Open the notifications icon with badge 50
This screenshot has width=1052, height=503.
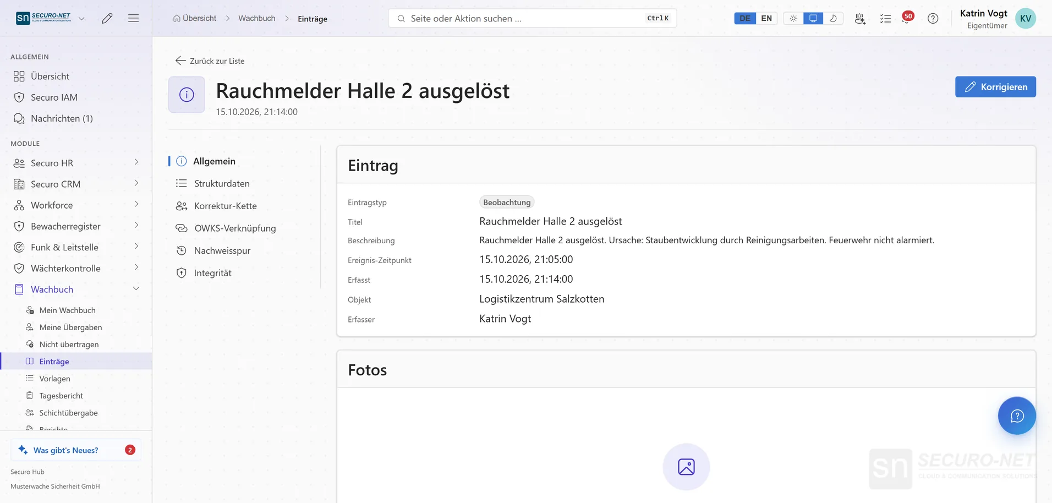coord(907,18)
